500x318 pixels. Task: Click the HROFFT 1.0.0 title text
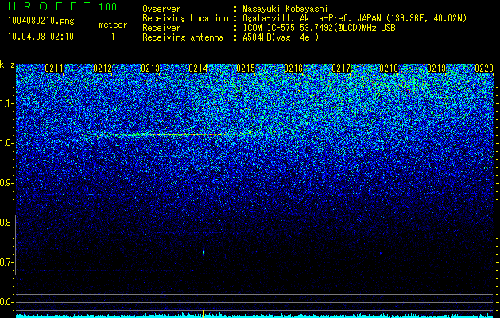[x=62, y=6]
